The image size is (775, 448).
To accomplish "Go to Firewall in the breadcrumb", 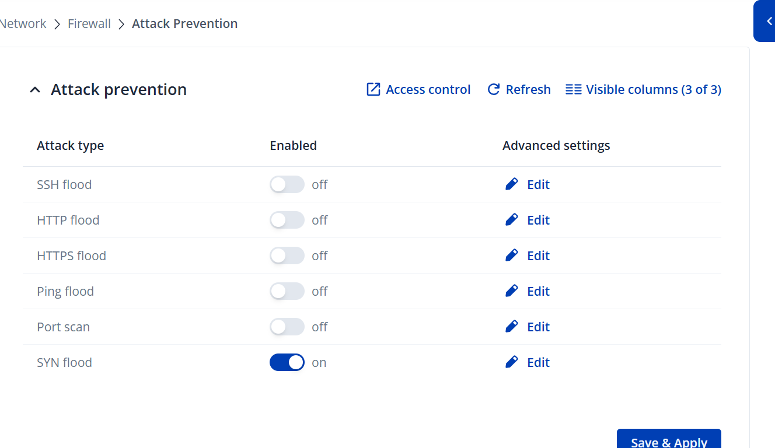I will [x=89, y=24].
